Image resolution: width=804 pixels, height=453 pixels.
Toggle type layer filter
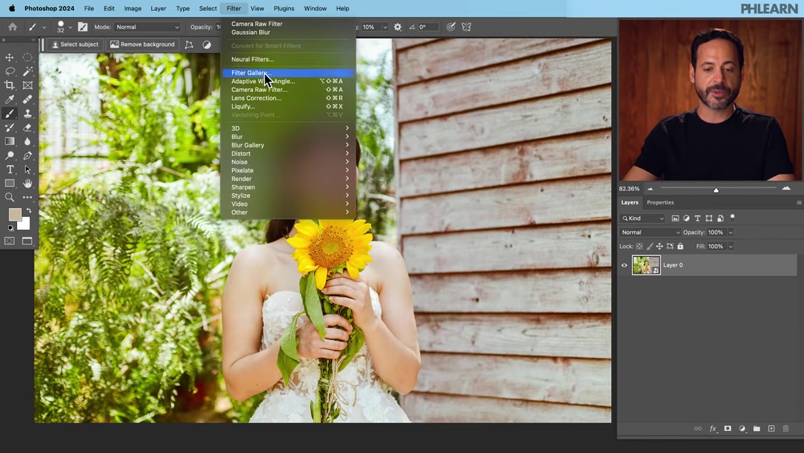(697, 218)
